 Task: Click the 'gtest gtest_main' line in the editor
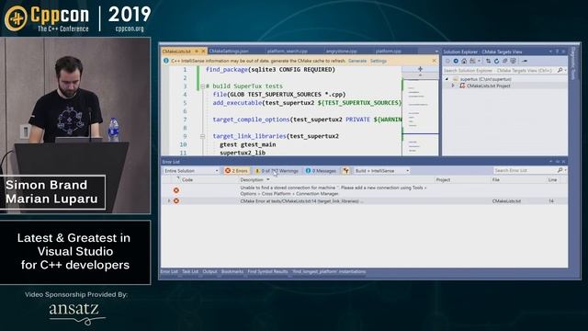click(x=247, y=144)
